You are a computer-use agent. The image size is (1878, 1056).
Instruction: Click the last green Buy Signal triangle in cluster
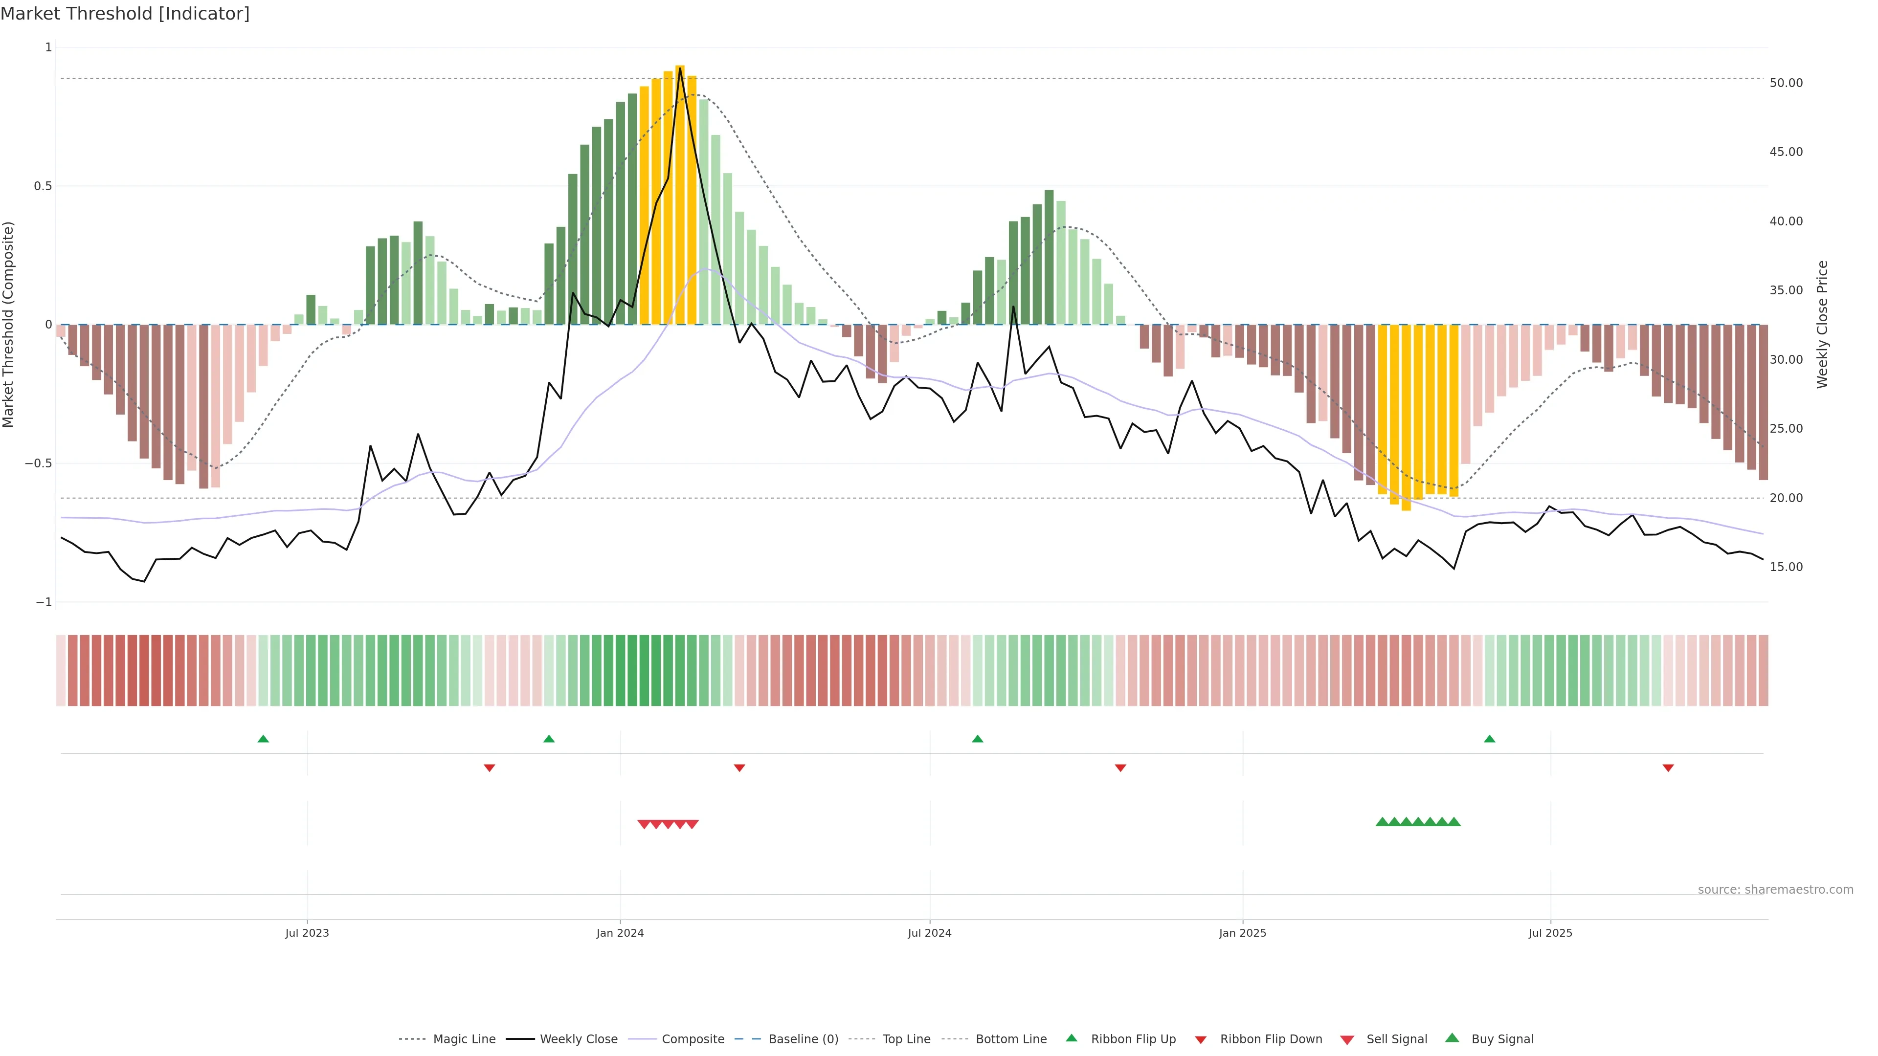point(1453,822)
